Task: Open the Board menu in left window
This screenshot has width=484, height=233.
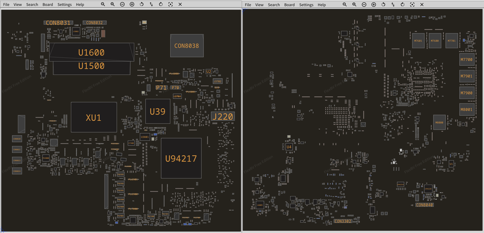Action: pos(48,5)
